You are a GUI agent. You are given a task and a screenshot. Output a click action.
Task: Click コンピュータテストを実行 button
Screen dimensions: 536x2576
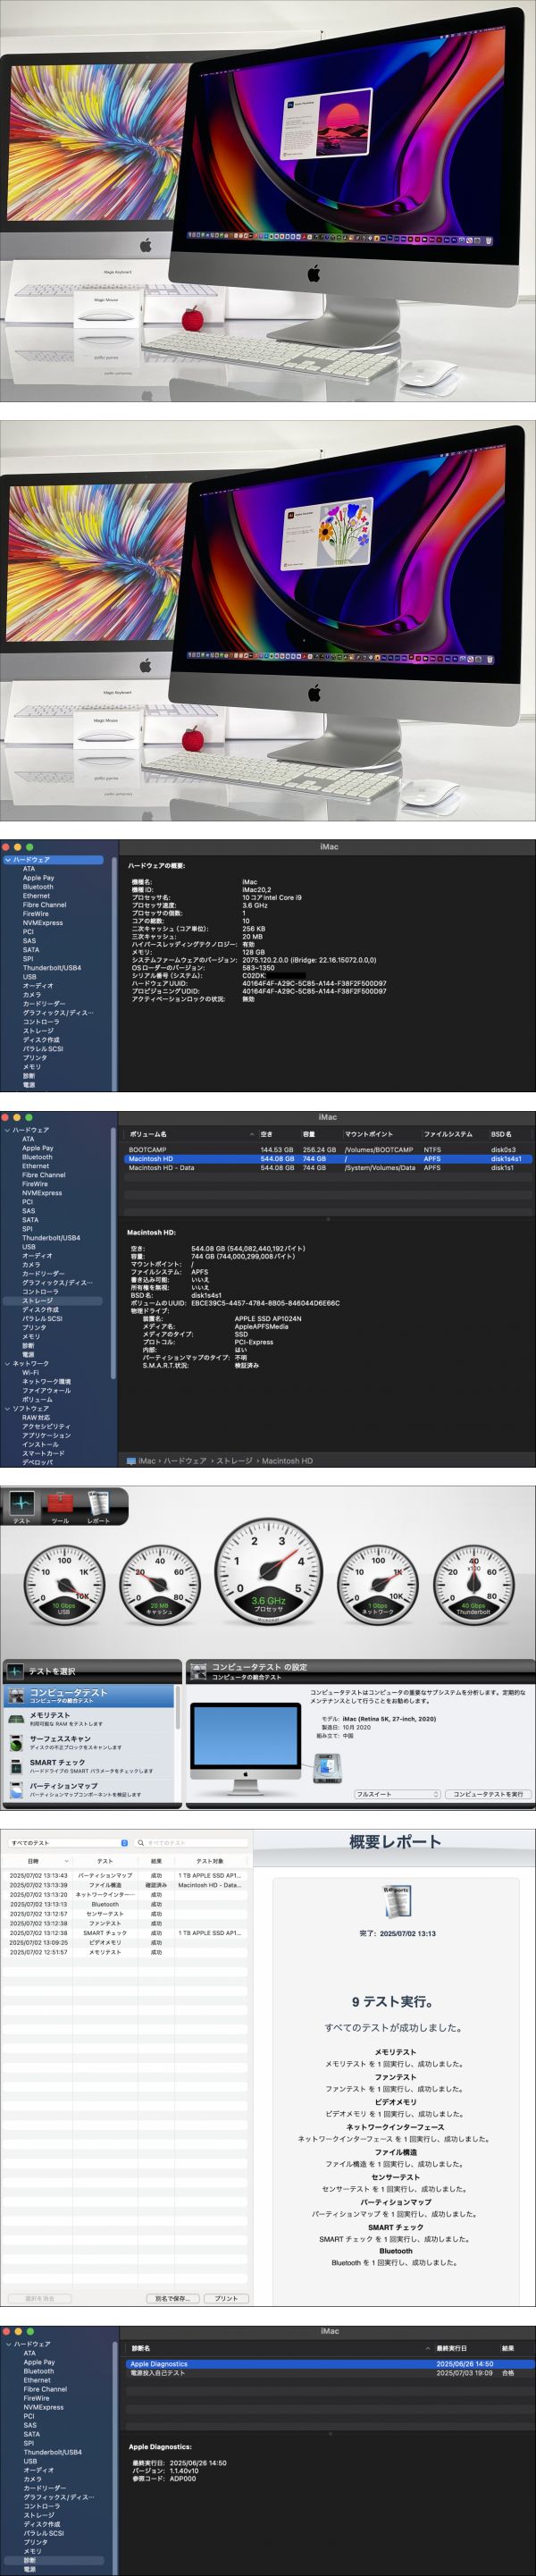pos(488,1794)
